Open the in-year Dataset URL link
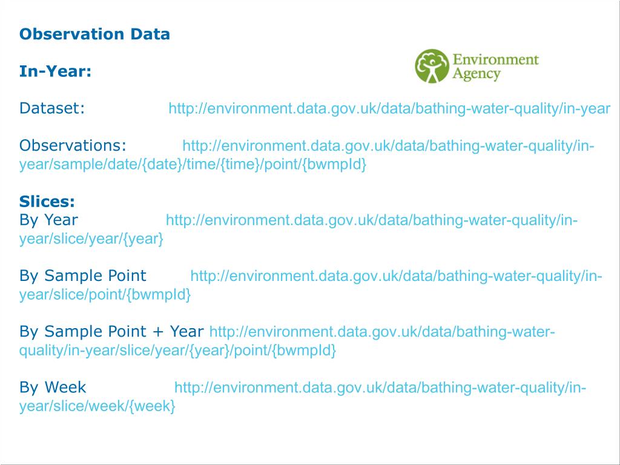The width and height of the screenshot is (620, 465). pos(389,108)
